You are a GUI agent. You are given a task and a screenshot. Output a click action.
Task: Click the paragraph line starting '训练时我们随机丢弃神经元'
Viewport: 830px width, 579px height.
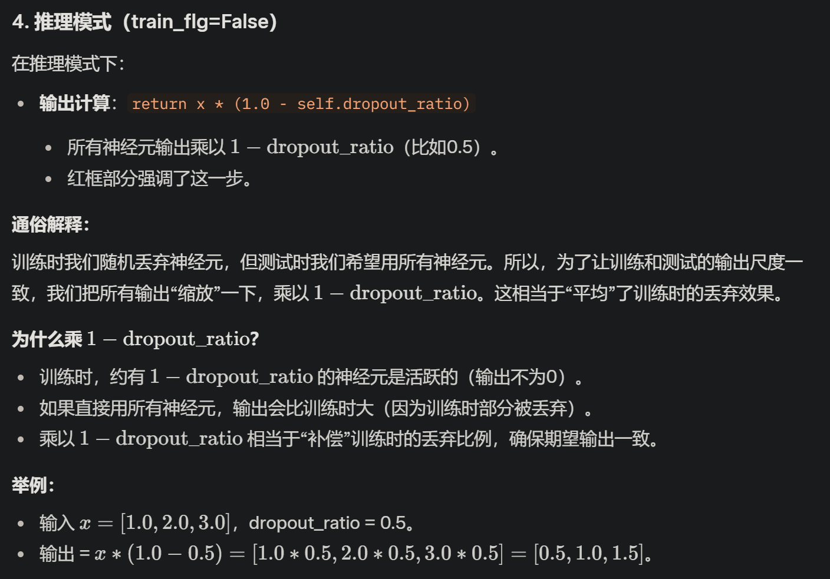click(407, 262)
